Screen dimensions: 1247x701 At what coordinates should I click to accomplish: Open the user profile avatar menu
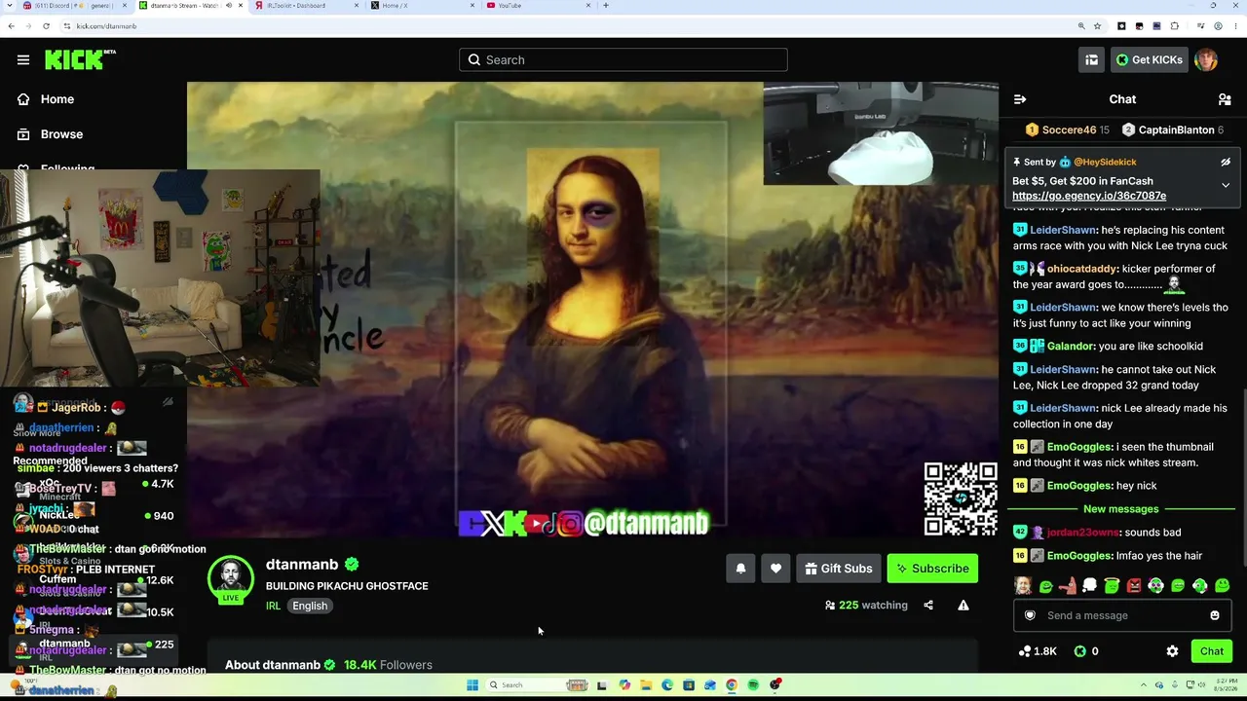1206,59
